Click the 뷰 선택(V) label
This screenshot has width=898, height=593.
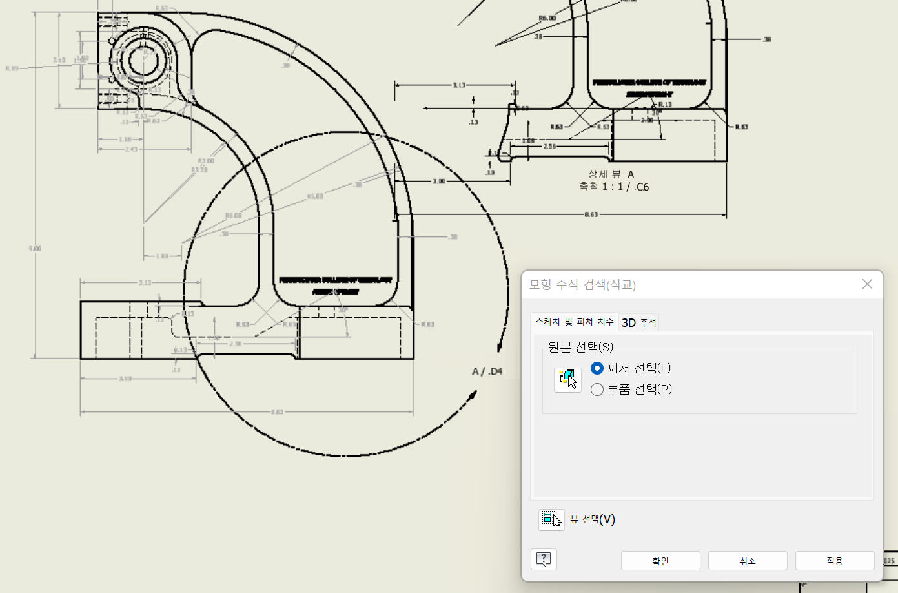593,519
